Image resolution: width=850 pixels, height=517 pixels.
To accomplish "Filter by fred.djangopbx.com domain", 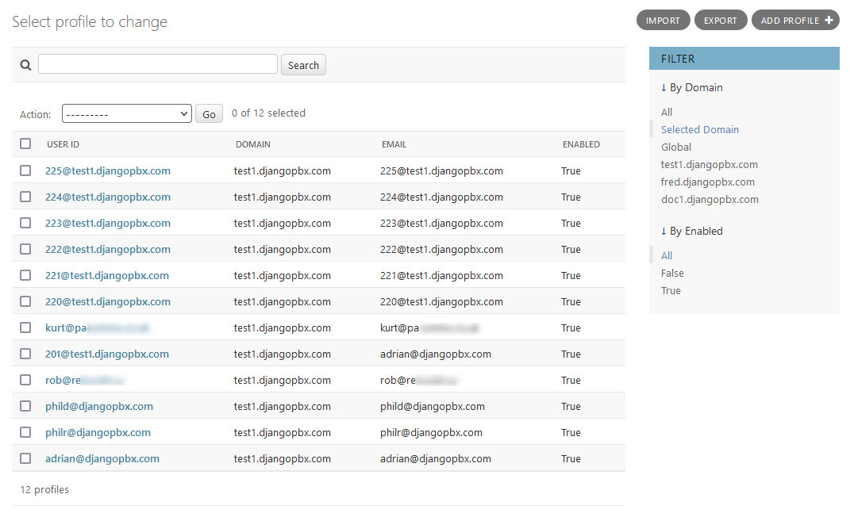I will tap(707, 182).
